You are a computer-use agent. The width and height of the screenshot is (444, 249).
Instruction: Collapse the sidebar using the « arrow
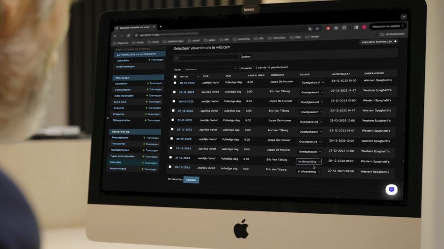pyautogui.click(x=107, y=118)
